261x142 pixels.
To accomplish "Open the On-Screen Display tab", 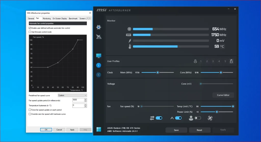I will (60, 19).
